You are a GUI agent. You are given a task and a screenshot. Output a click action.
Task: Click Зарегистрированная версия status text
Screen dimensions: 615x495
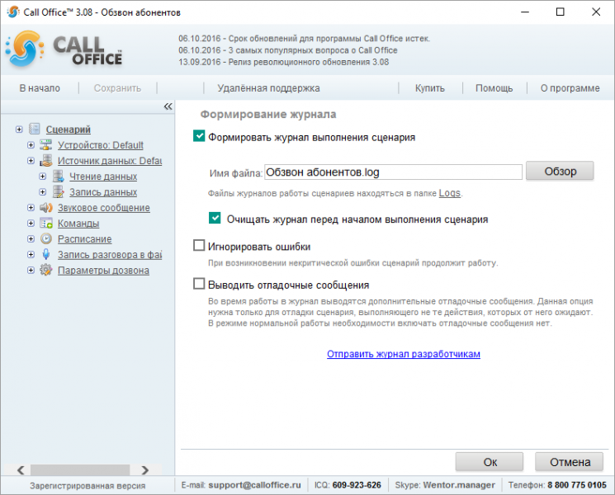[x=88, y=486]
